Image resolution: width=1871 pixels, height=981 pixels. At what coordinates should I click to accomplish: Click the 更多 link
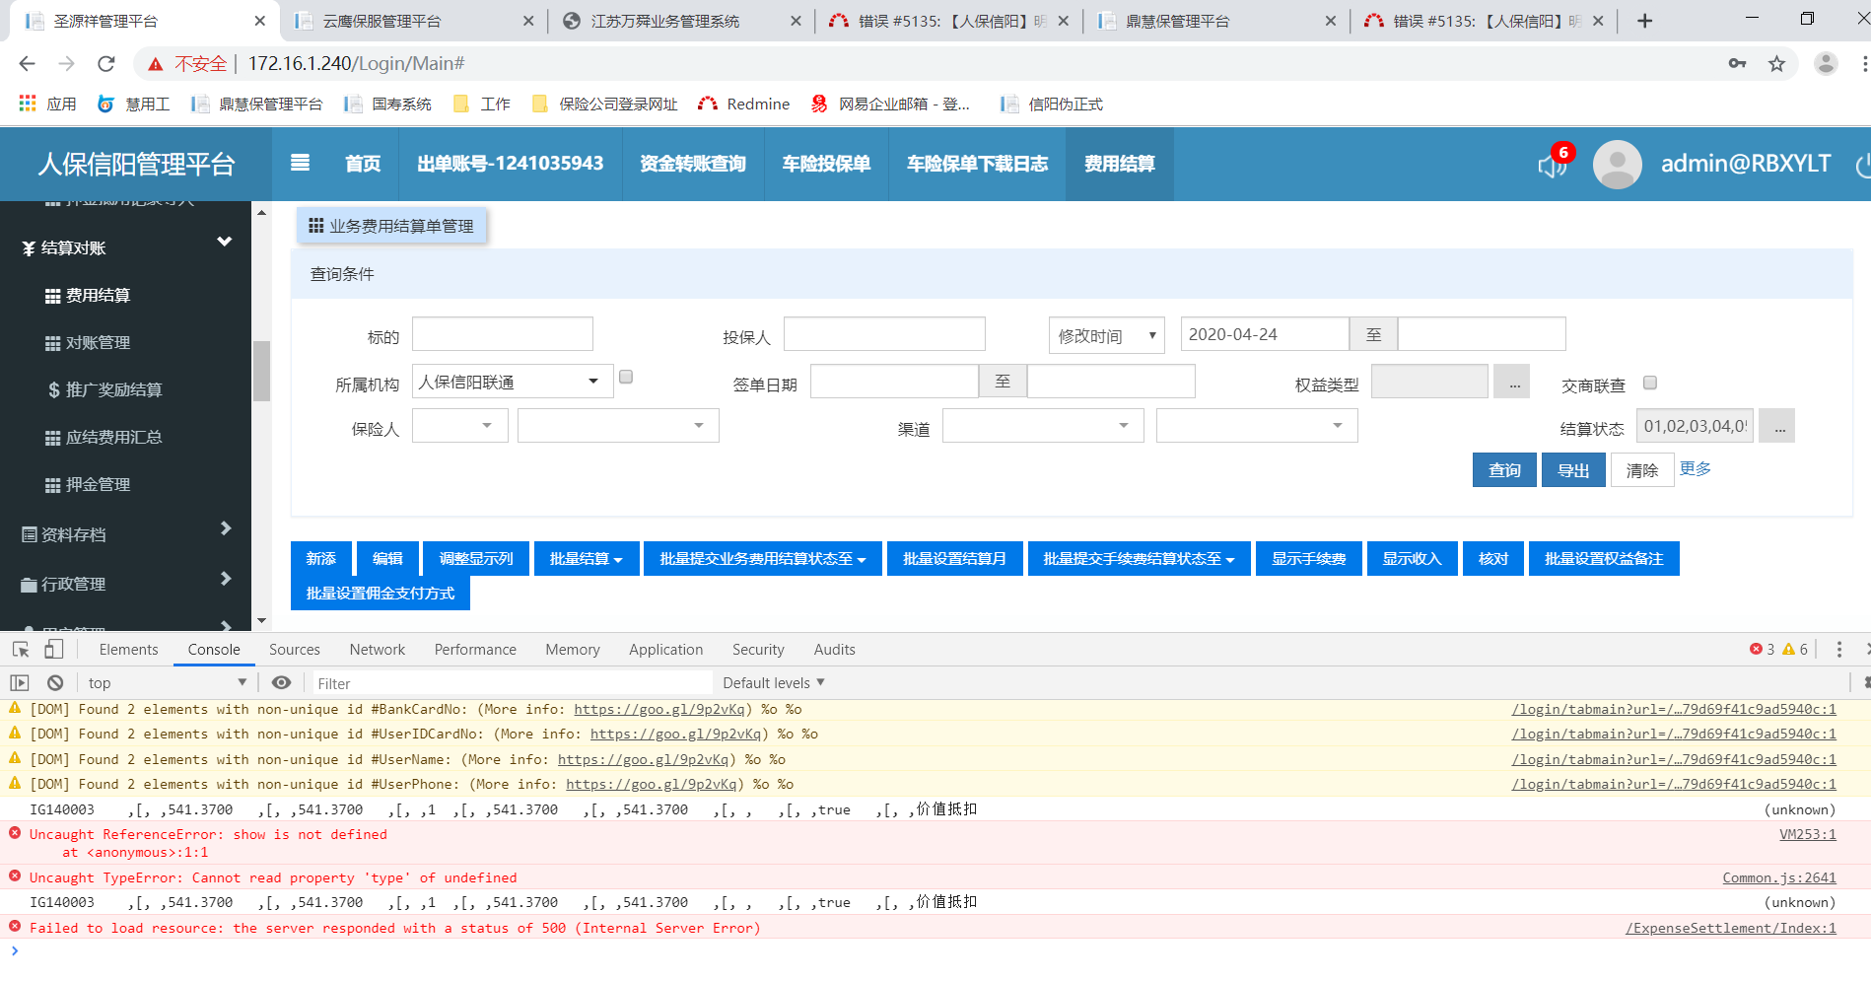[x=1696, y=468]
